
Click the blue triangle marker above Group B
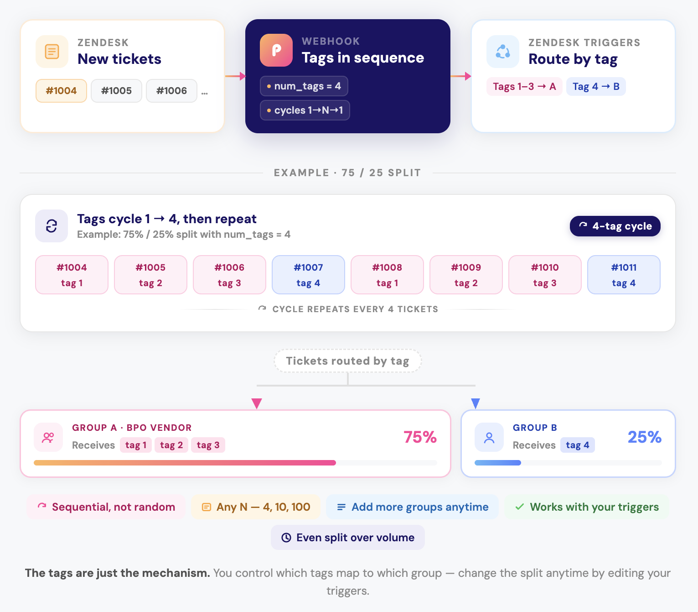(476, 403)
